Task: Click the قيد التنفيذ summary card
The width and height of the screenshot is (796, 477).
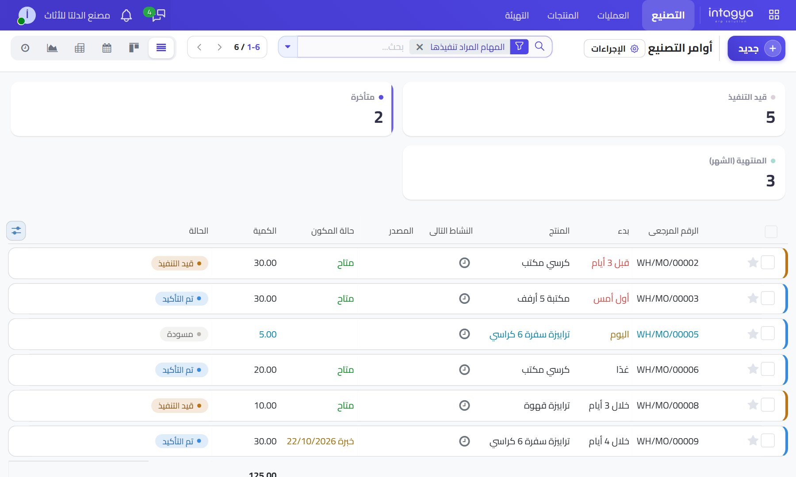Action: tap(594, 109)
